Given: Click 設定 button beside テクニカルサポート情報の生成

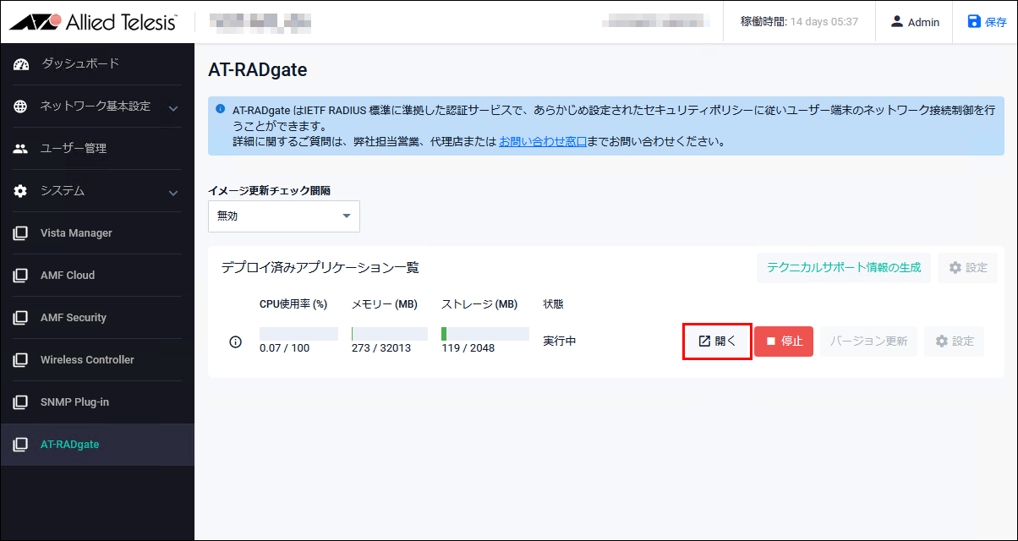Looking at the screenshot, I should pos(968,268).
